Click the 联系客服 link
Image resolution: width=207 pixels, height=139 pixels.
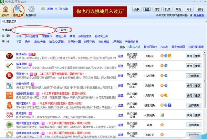[199, 15]
